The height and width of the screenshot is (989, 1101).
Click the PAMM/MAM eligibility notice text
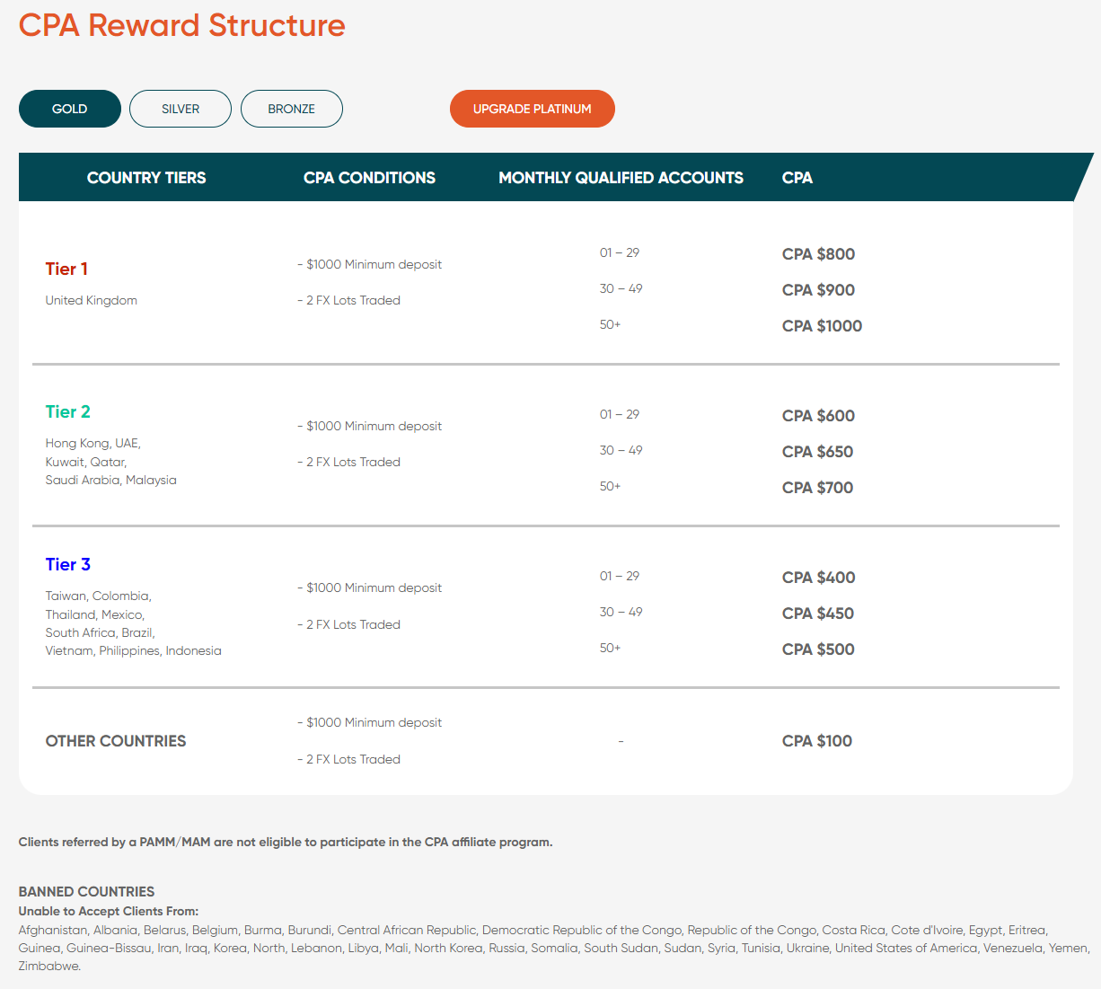click(x=286, y=842)
